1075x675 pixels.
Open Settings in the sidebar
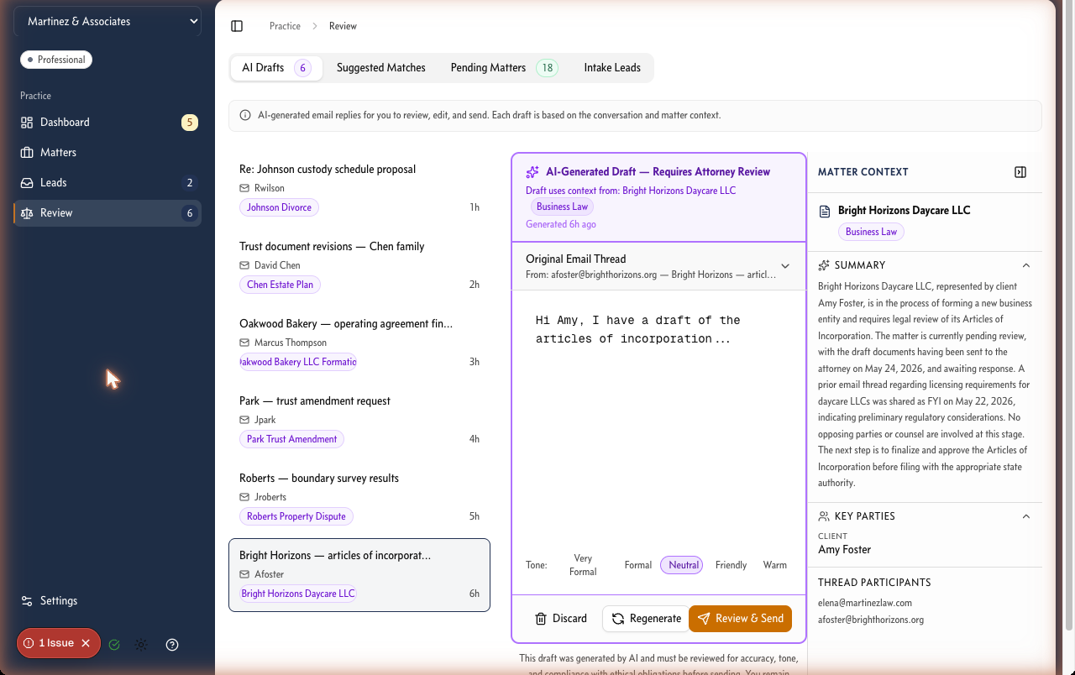pyautogui.click(x=107, y=601)
